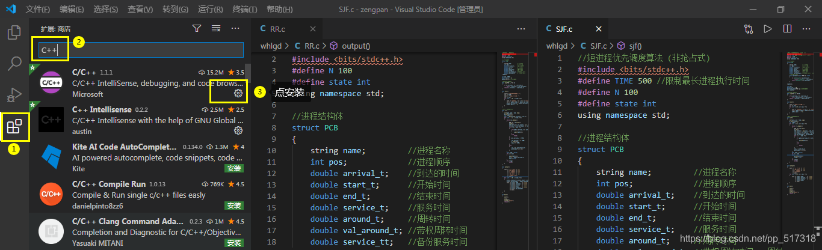Image resolution: width=822 pixels, height=250 pixels.
Task: Focus the extension search box containing C++
Action: point(141,50)
